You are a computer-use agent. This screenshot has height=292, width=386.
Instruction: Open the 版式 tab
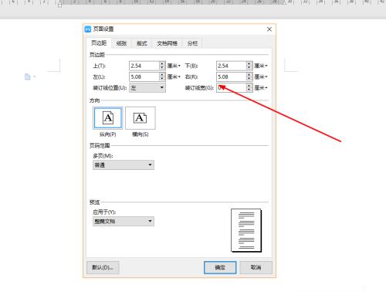pyautogui.click(x=142, y=43)
